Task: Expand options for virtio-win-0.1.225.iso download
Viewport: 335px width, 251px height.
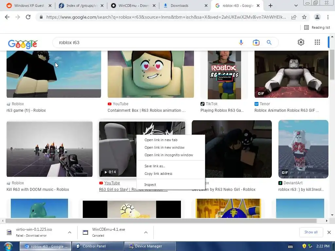Action: click(70, 232)
